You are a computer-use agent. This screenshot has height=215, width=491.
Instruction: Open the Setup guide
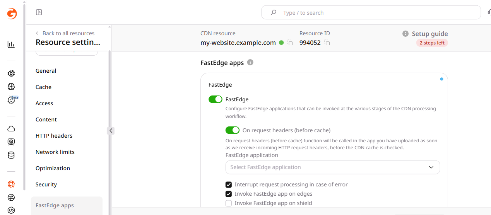430,34
